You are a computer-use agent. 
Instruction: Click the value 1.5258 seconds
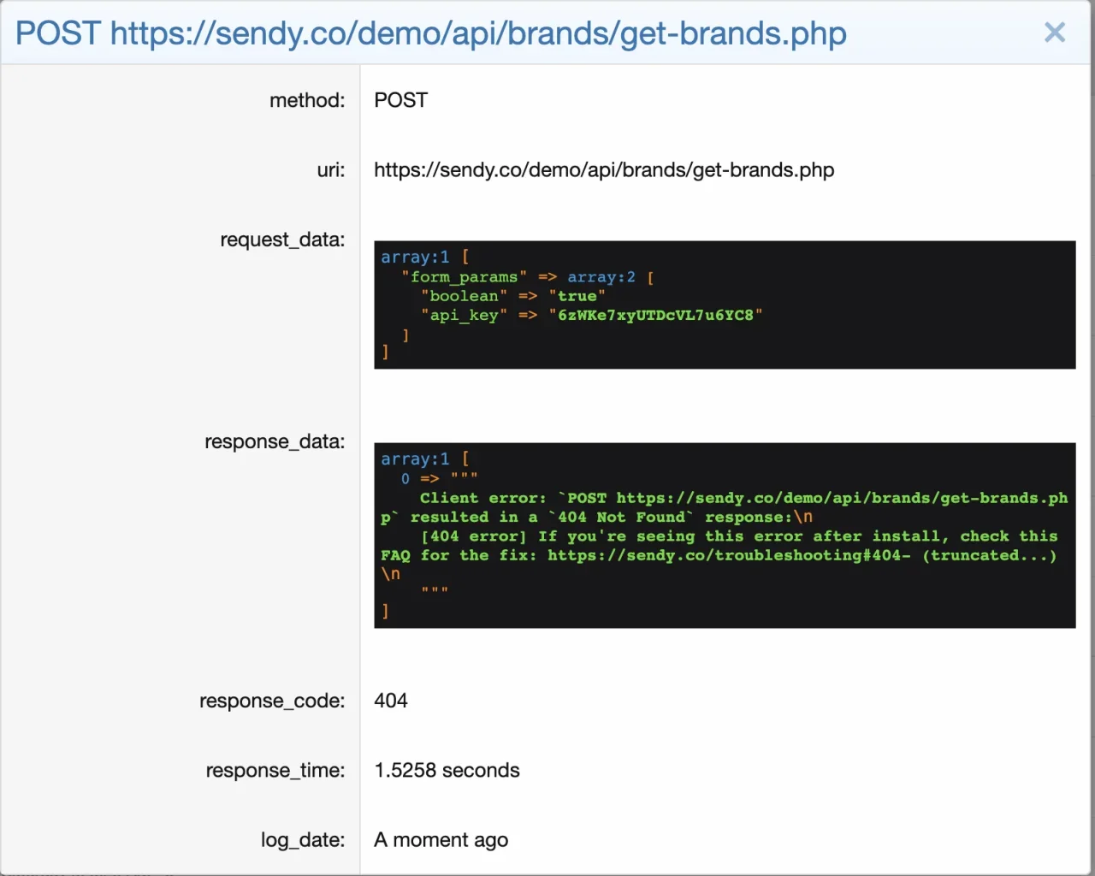[447, 770]
